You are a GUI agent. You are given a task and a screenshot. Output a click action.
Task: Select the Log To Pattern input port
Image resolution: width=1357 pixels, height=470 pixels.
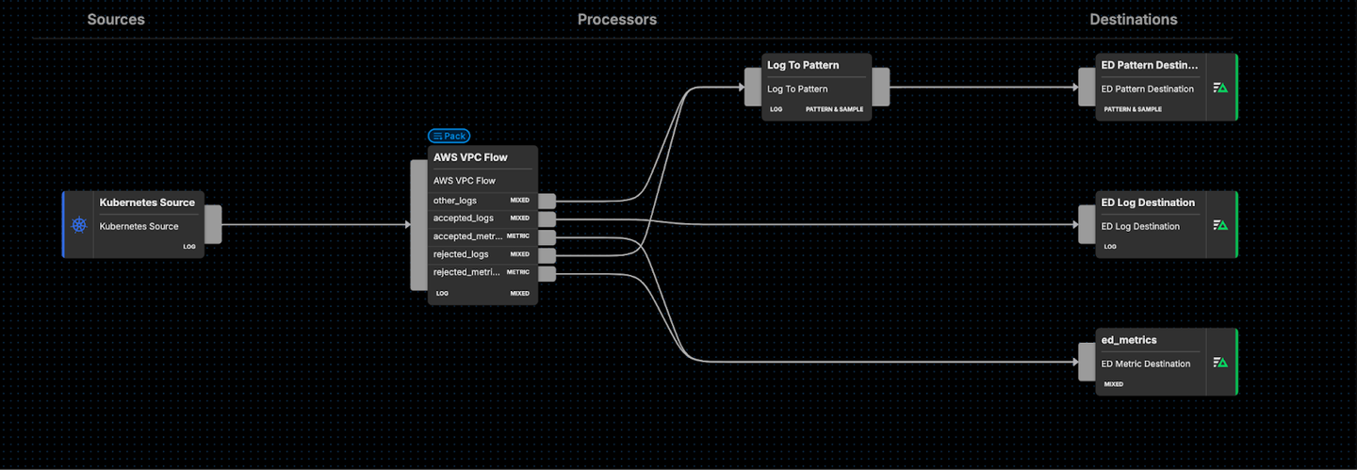point(752,87)
